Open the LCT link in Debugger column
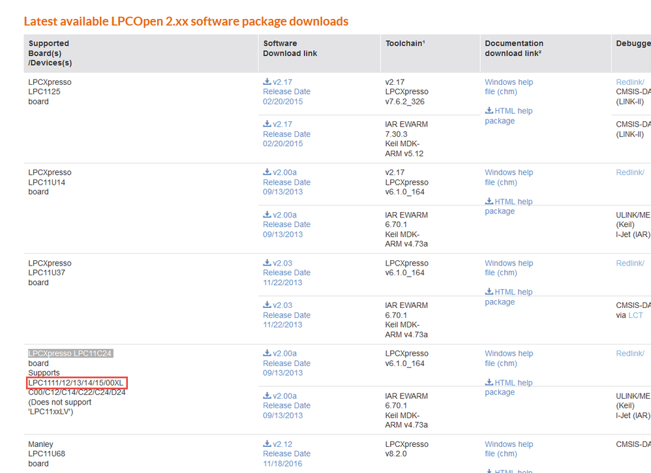The width and height of the screenshot is (651, 473). point(635,315)
